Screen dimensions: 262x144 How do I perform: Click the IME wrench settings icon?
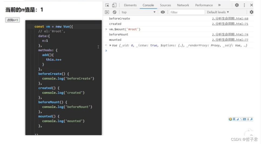(251, 119)
